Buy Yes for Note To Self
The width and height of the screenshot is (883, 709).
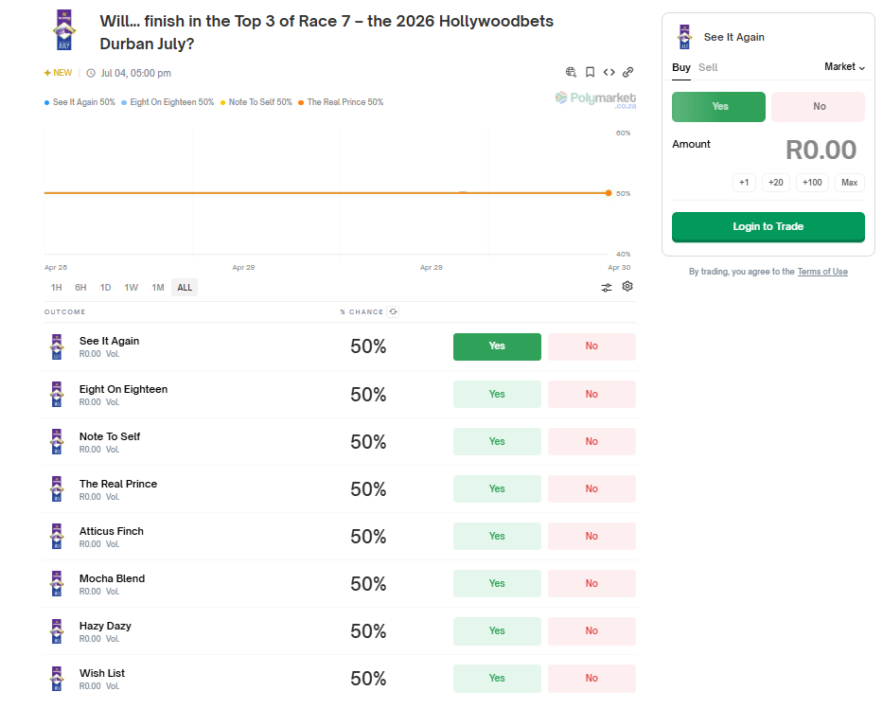(497, 441)
